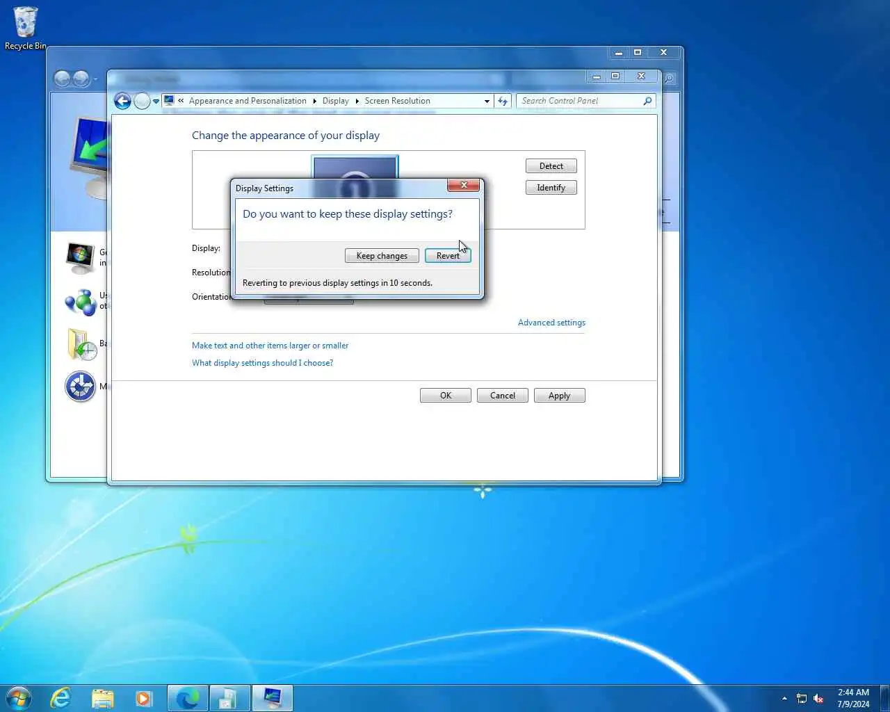Click the forward arrow in Screen Resolution window
Image resolution: width=890 pixels, height=712 pixels.
142,101
